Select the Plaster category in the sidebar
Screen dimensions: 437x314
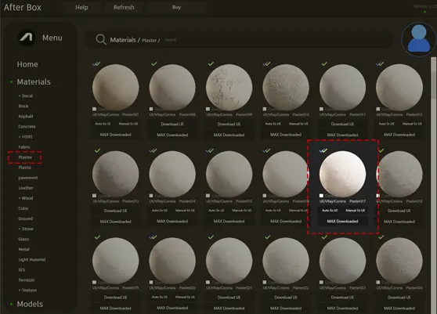point(25,157)
